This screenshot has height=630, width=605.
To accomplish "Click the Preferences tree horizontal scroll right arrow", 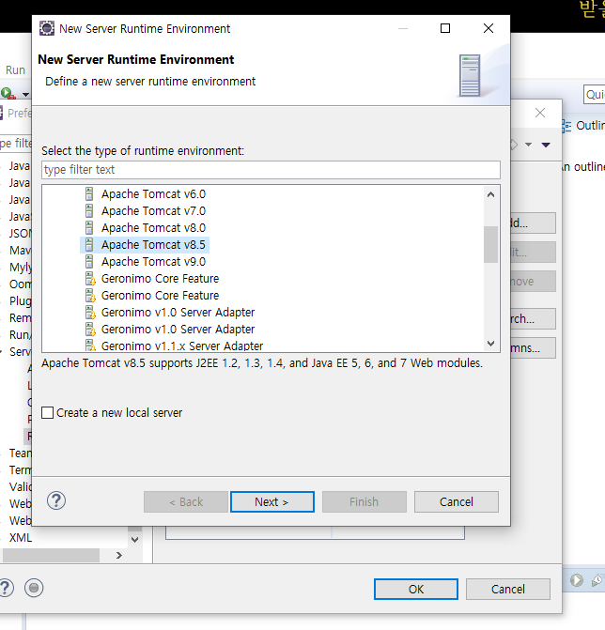I will tap(118, 555).
